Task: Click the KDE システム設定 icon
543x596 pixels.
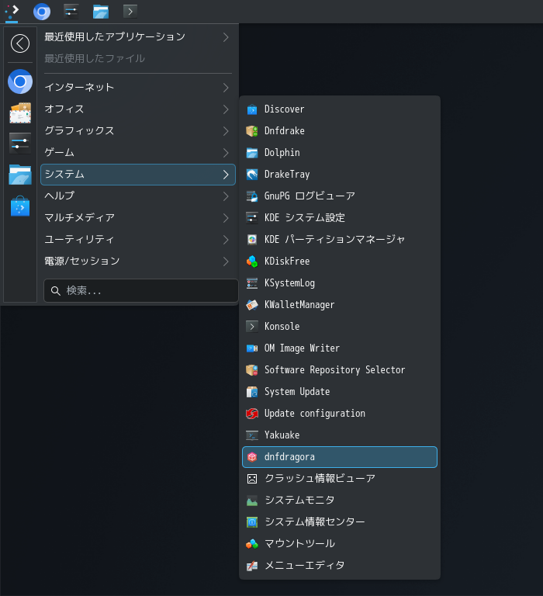Action: point(252,218)
